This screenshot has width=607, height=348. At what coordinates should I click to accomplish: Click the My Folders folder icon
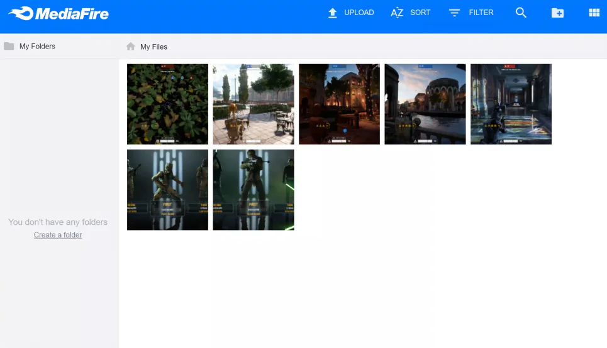9,46
